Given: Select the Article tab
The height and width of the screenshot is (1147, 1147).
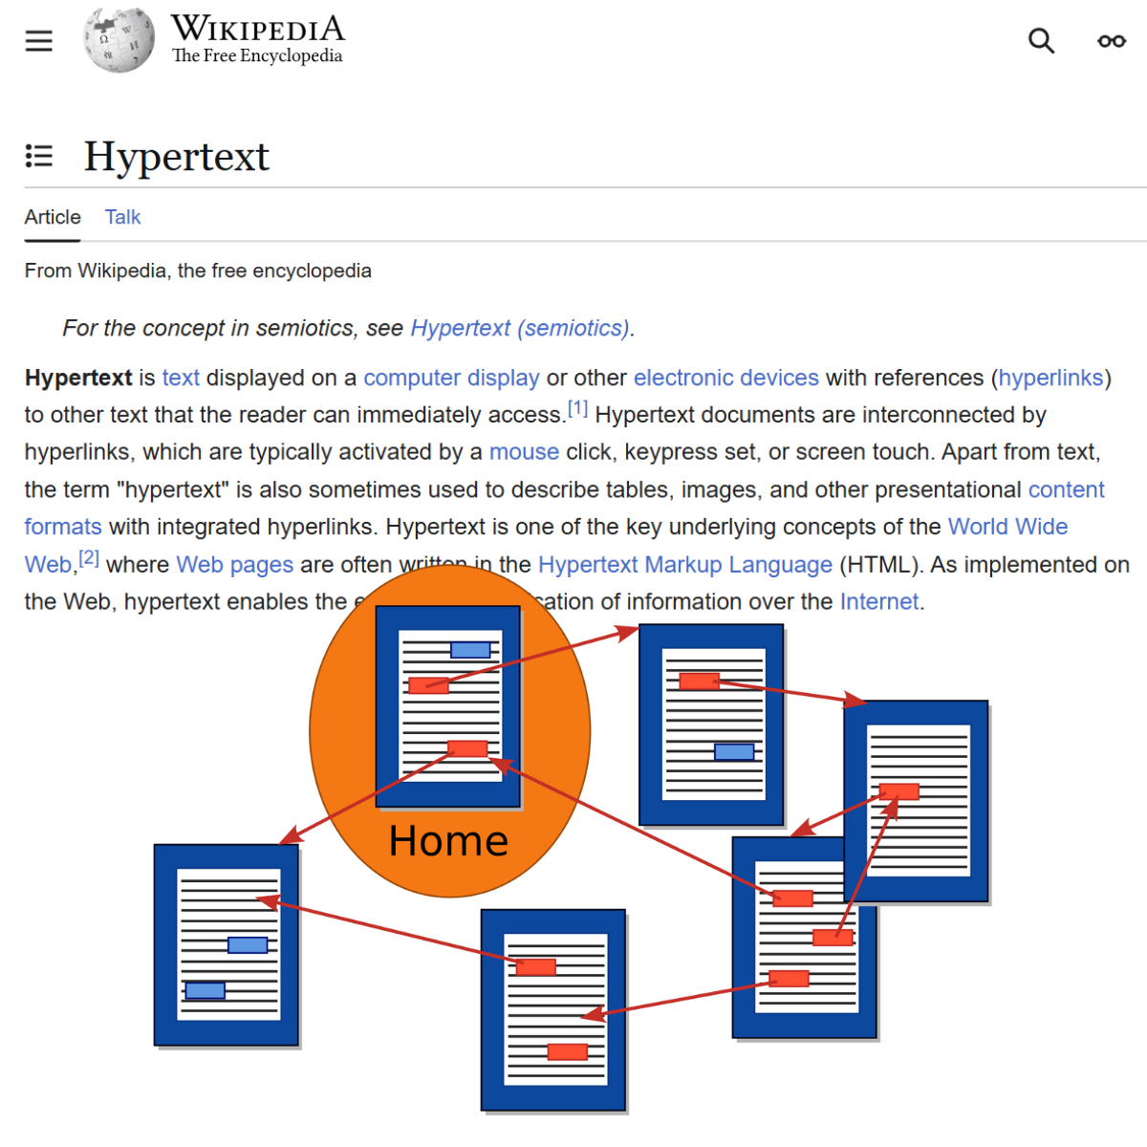Looking at the screenshot, I should (53, 217).
